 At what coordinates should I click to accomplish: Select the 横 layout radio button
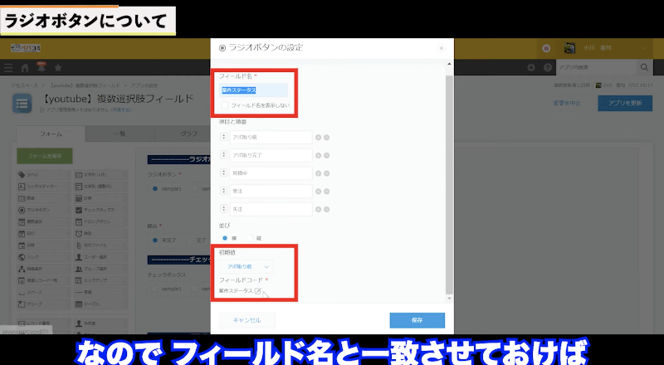pos(224,238)
